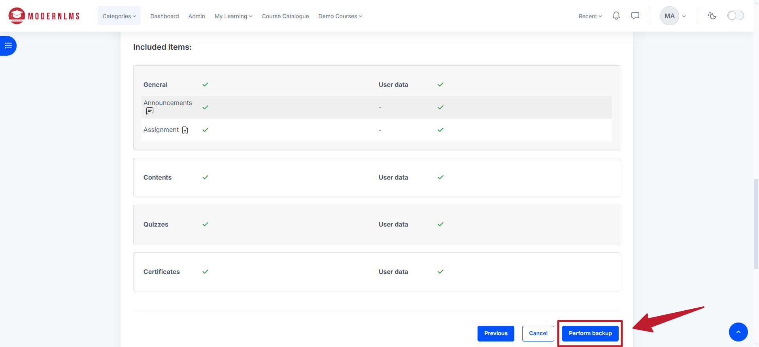The height and width of the screenshot is (347, 759).
Task: Open the notifications bell
Action: [616, 16]
